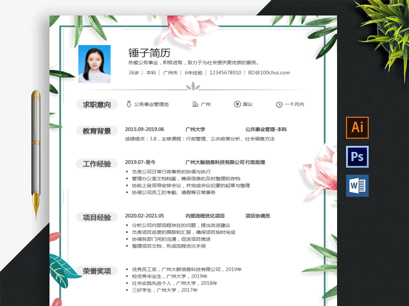Click bullet starting 负责项目进度的跟踪和汇报
This screenshot has width=409, height=306.
[x=184, y=232]
